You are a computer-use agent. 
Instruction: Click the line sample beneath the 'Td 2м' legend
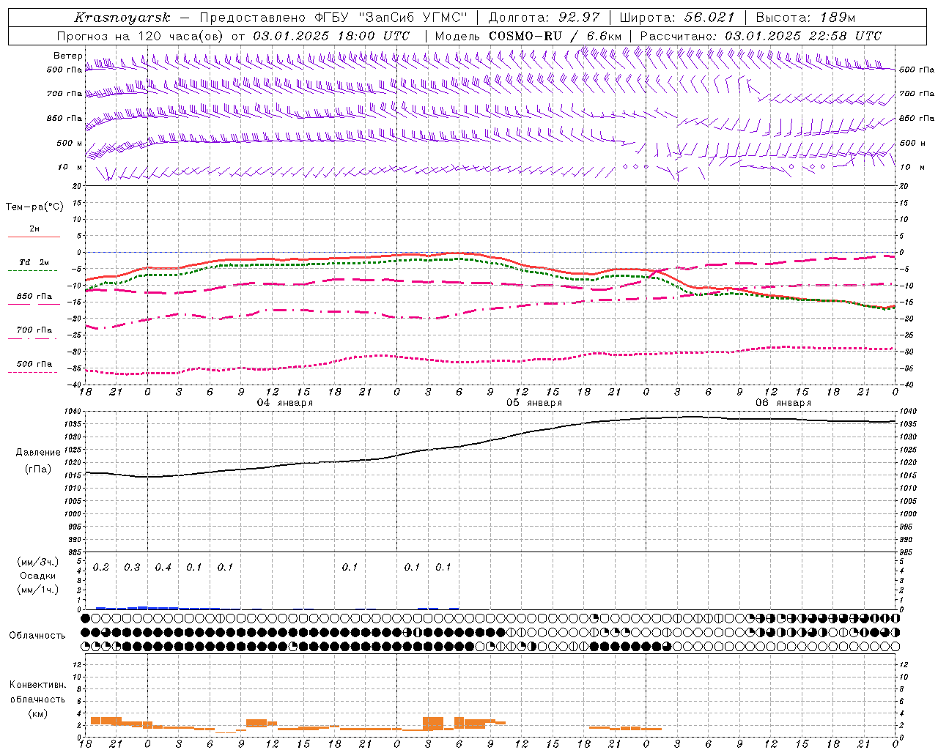[x=33, y=271]
